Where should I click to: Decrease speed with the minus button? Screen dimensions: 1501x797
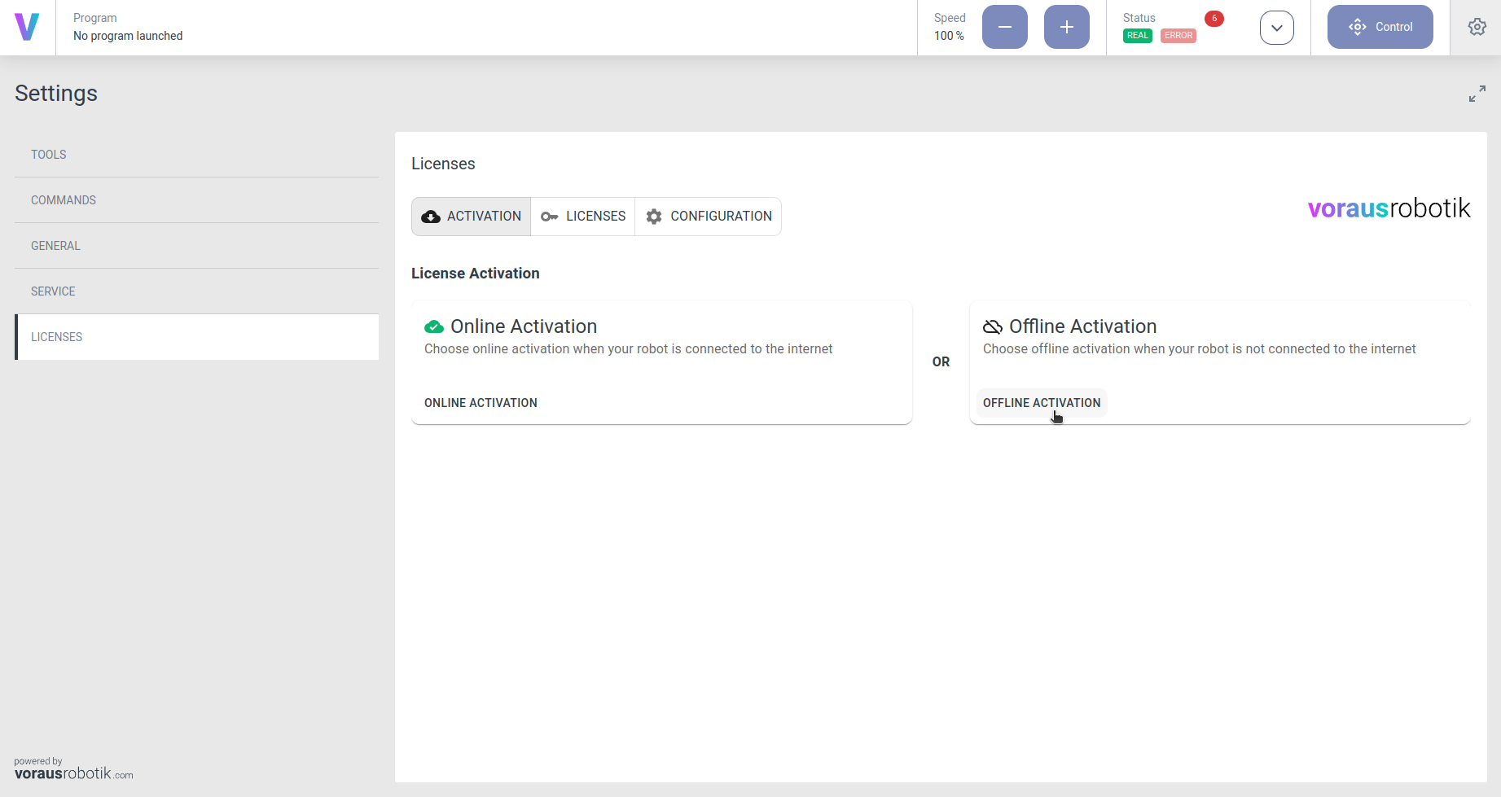point(1004,27)
